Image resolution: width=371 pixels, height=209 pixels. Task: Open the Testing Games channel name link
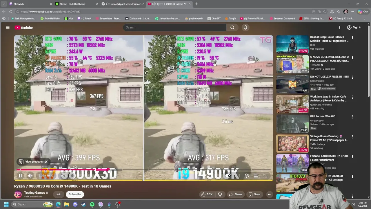point(34,193)
